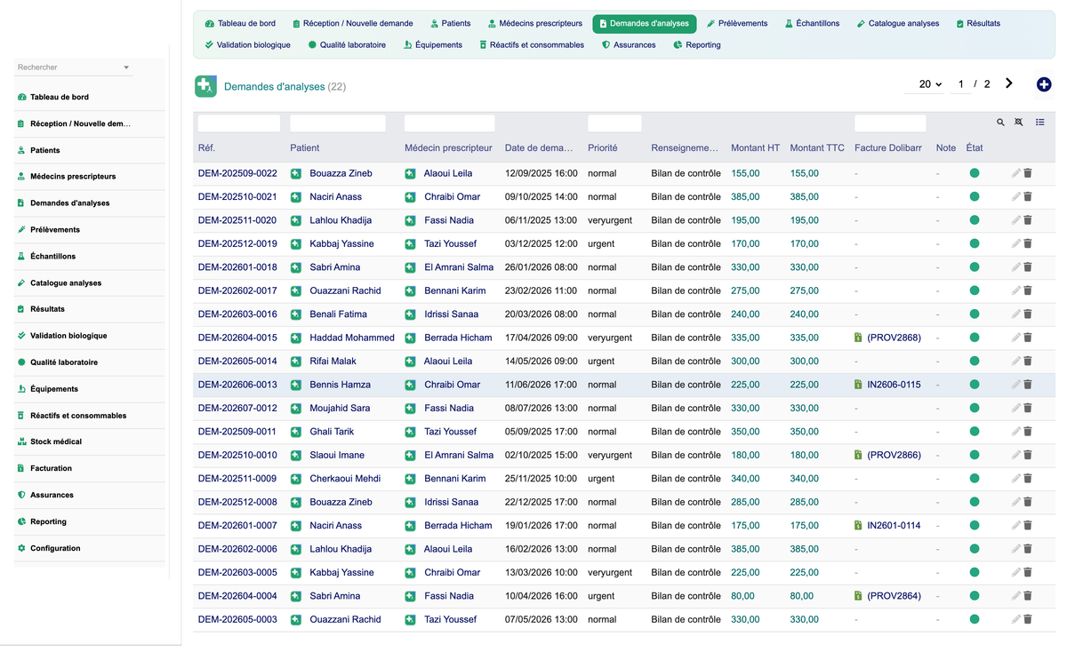Click the Patient filter input field
The image size is (1067, 660).
point(338,123)
